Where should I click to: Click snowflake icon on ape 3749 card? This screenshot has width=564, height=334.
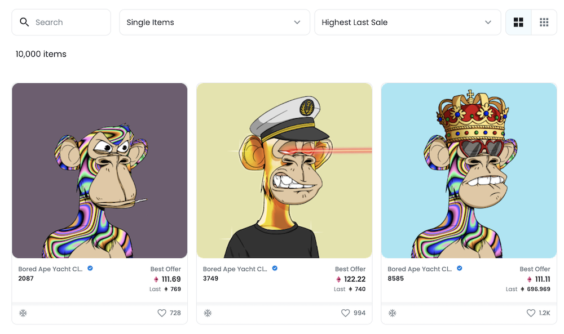[x=208, y=313]
